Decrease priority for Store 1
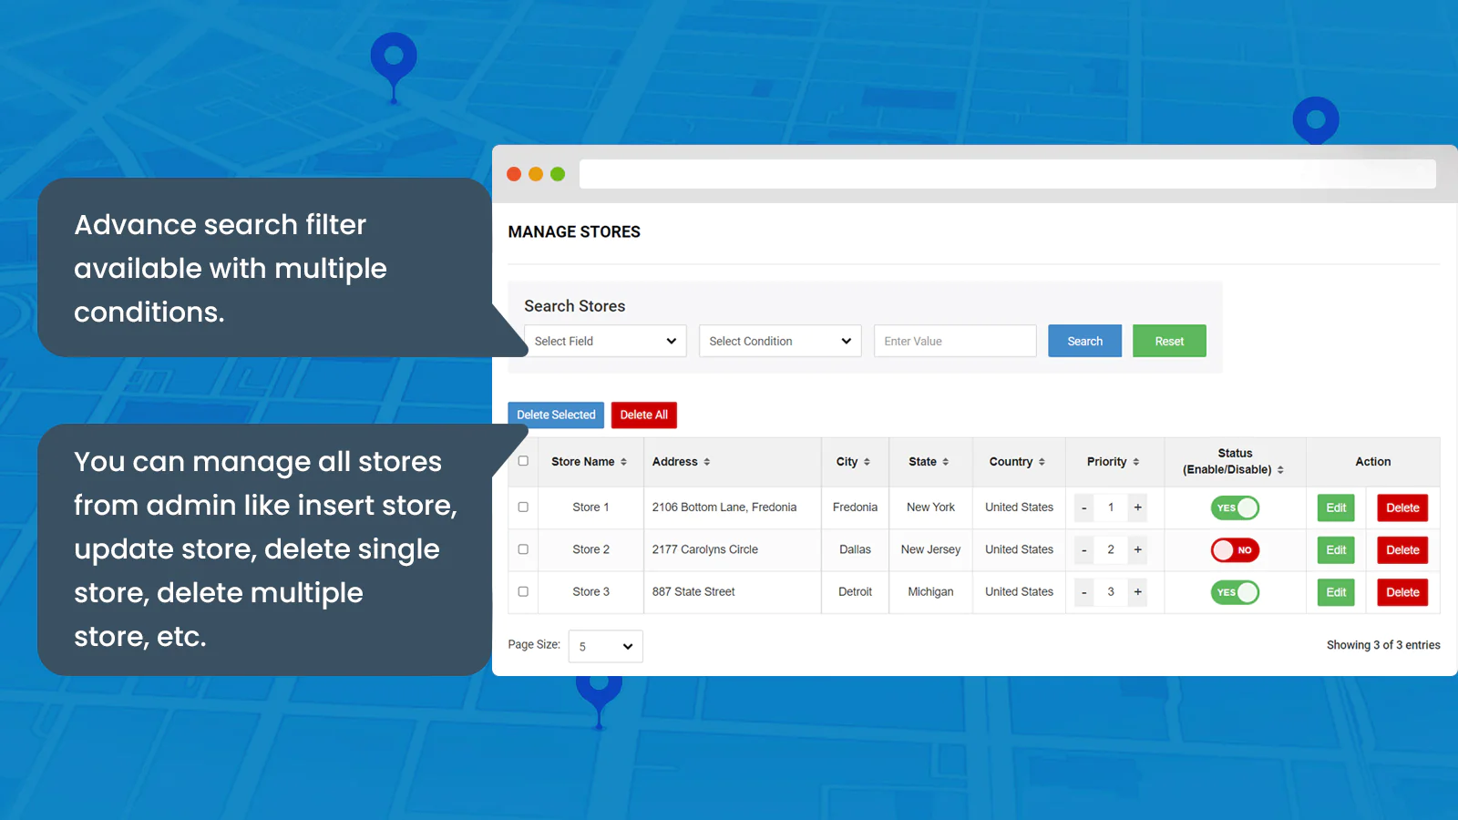 pyautogui.click(x=1083, y=508)
